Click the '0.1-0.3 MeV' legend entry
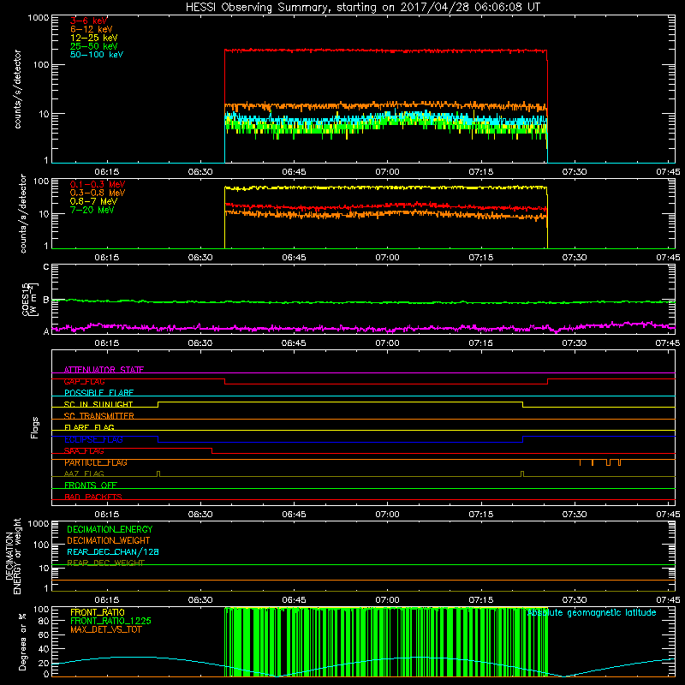This screenshot has width=685, height=685. click(98, 184)
